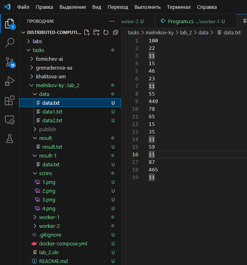Open the Explorer view in activity bar
The image size is (247, 265).
(9, 24)
